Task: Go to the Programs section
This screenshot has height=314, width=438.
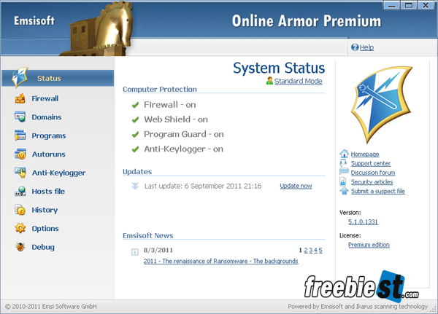Action: tap(49, 136)
